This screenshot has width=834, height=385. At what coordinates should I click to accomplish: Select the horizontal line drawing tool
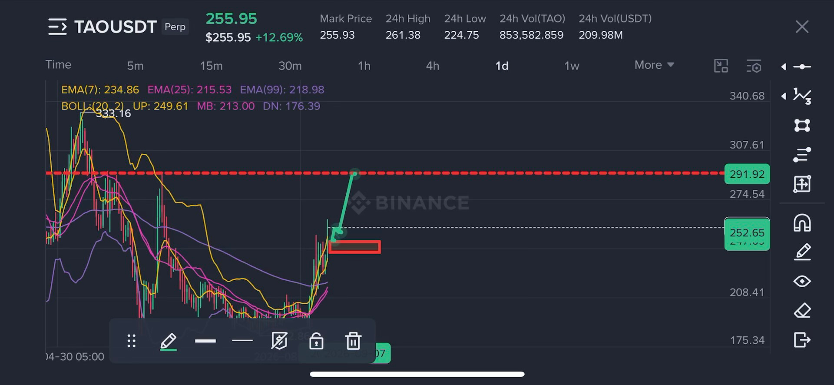click(x=802, y=66)
